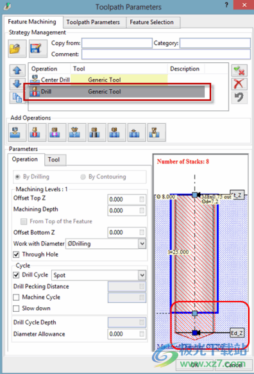Click the Ed_Z label in preview diagram
The width and height of the screenshot is (254, 374).
coord(237,333)
